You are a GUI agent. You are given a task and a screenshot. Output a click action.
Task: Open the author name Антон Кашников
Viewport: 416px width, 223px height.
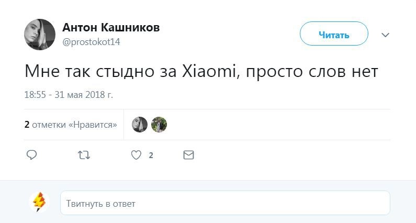(111, 28)
